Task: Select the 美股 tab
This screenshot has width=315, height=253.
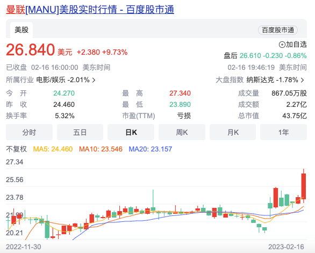Action: (22, 30)
